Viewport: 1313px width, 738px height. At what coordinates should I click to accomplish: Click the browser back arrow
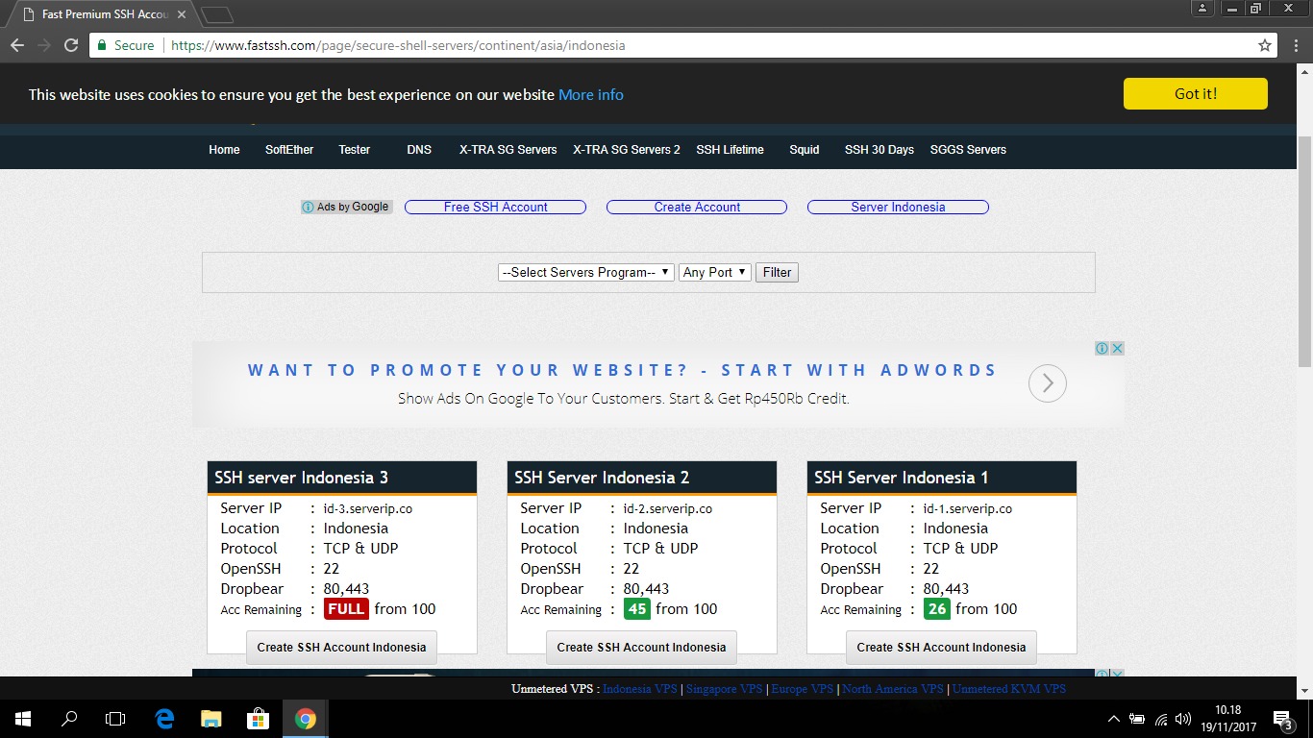pos(17,45)
